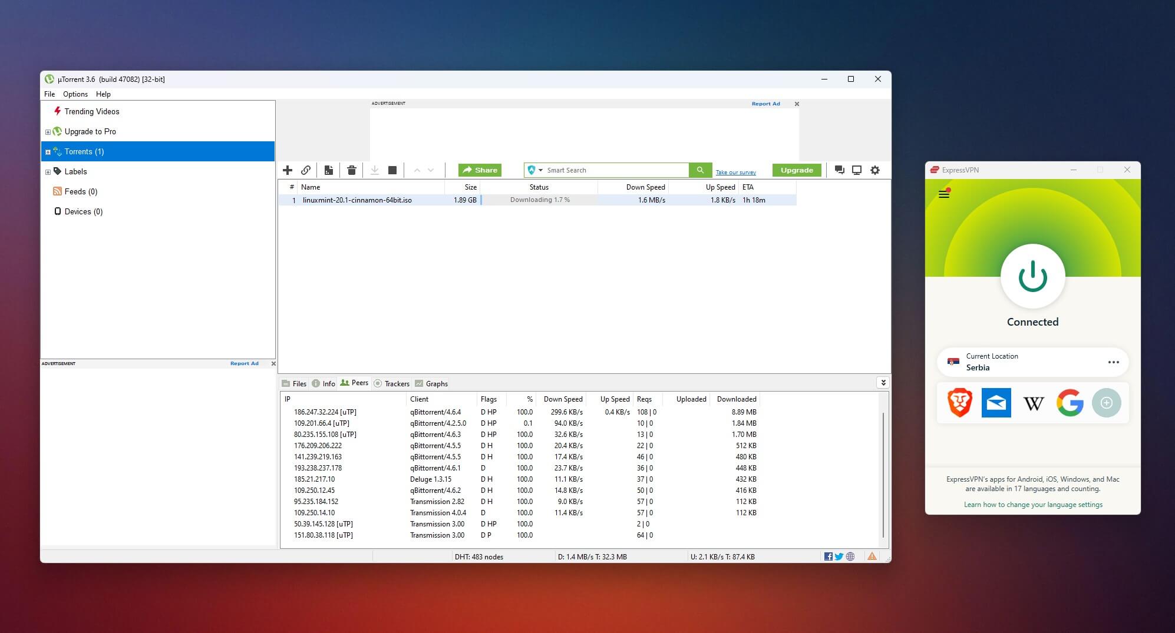Switch to the Files tab
This screenshot has width=1175, height=633.
click(x=294, y=383)
